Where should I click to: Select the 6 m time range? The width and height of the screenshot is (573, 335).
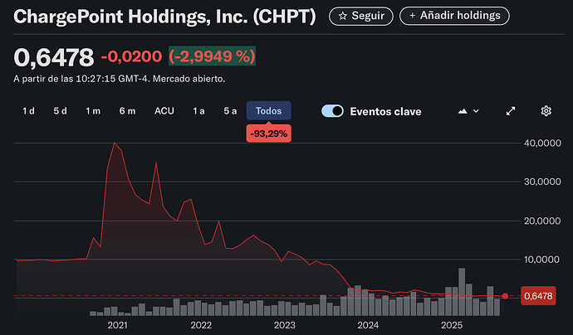point(127,111)
